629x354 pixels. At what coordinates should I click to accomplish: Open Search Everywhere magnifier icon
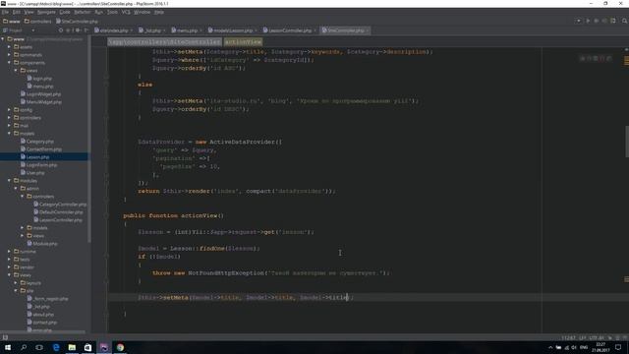[x=624, y=21]
